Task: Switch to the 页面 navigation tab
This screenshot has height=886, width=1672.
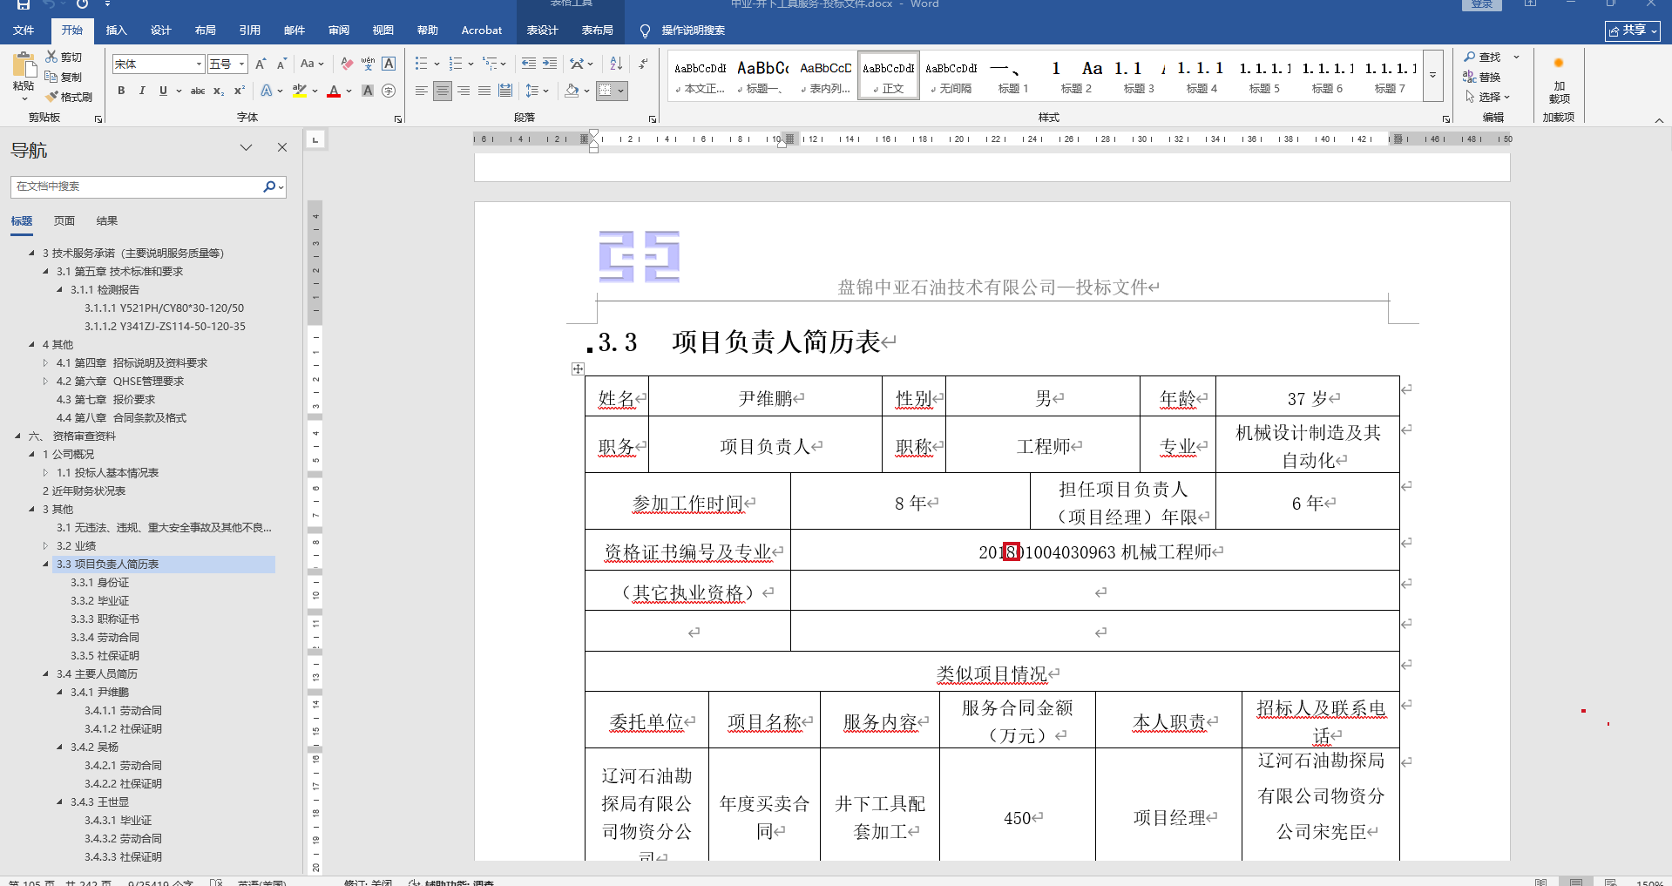Action: click(64, 221)
